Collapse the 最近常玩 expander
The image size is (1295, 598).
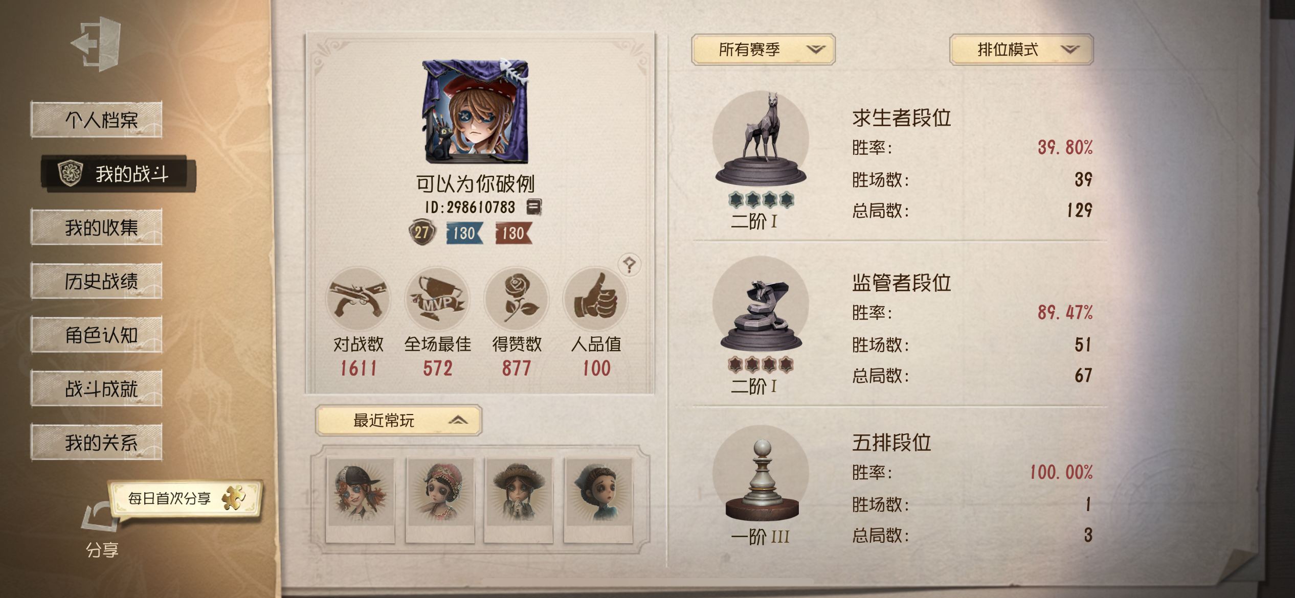(x=398, y=420)
